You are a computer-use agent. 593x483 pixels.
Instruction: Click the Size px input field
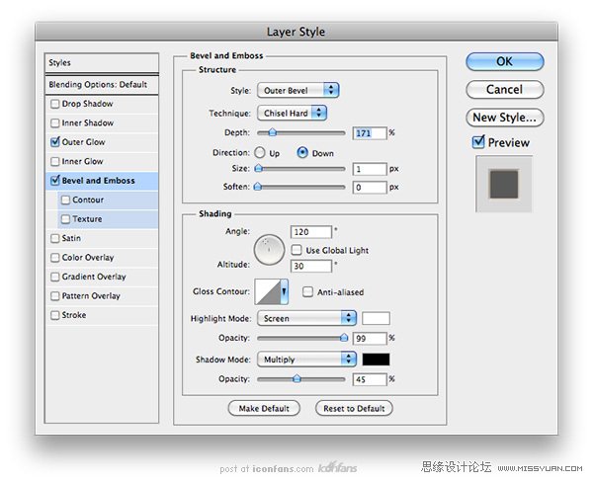pos(370,169)
